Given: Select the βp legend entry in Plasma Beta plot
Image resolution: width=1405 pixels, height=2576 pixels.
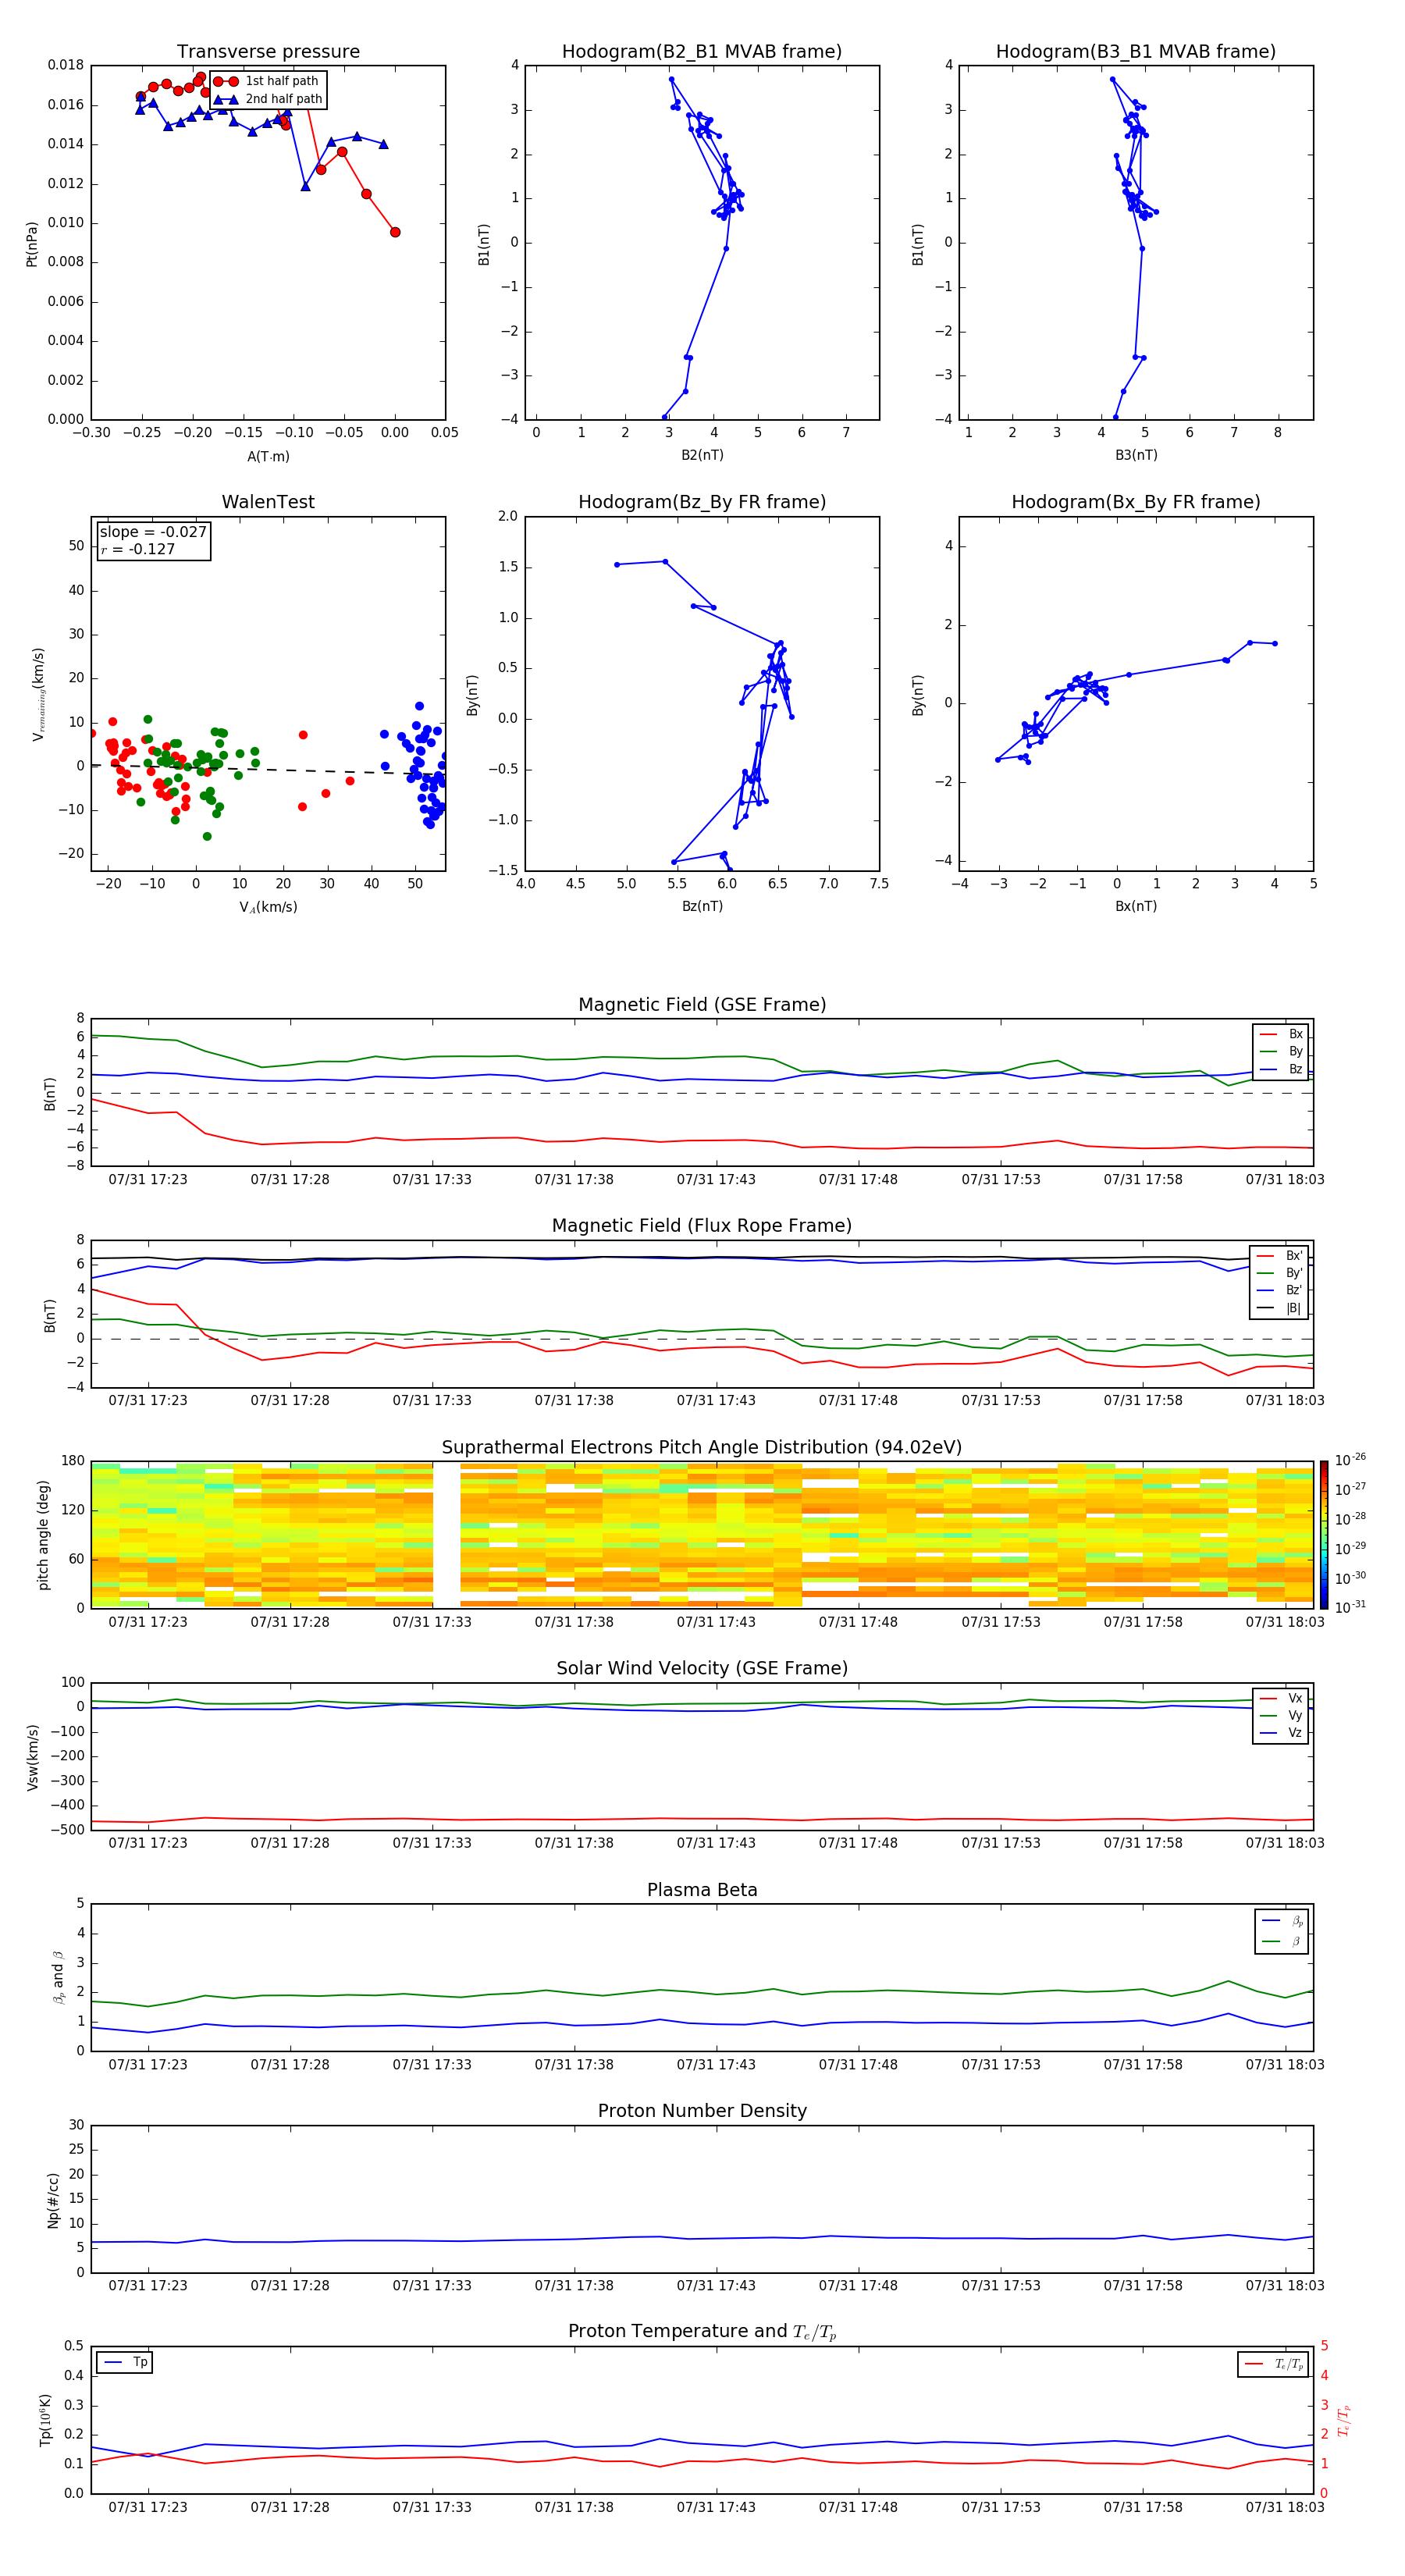Looking at the screenshot, I should [1282, 1921].
